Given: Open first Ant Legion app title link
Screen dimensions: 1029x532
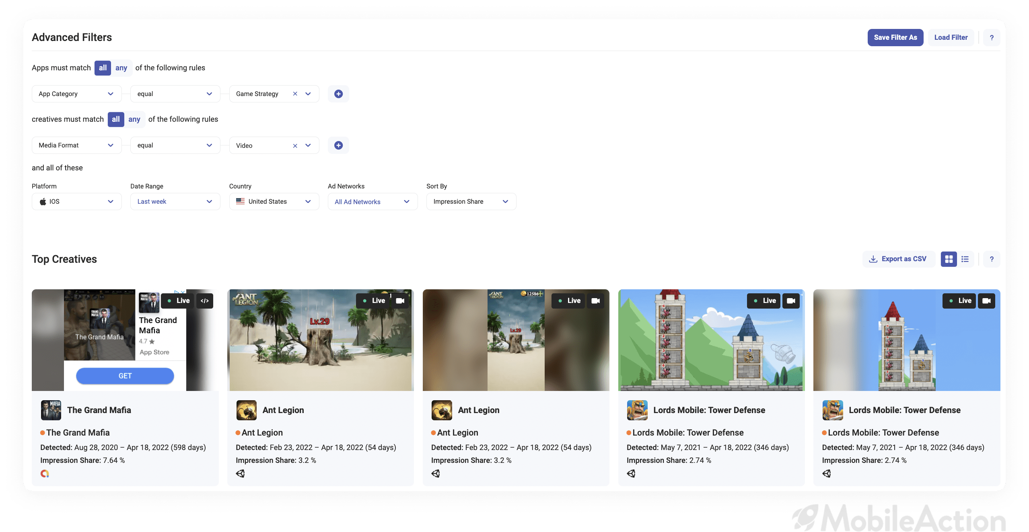Looking at the screenshot, I should [283, 410].
